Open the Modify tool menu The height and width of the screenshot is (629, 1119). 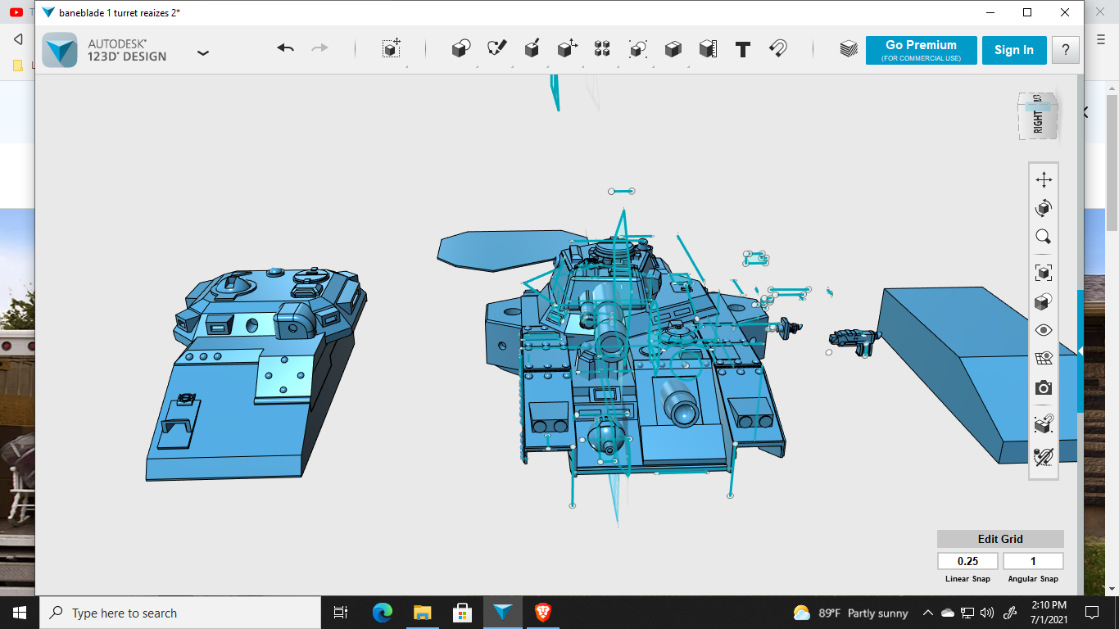point(567,48)
